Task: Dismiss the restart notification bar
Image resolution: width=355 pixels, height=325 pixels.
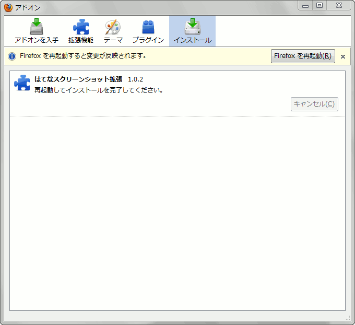Action: pos(343,56)
